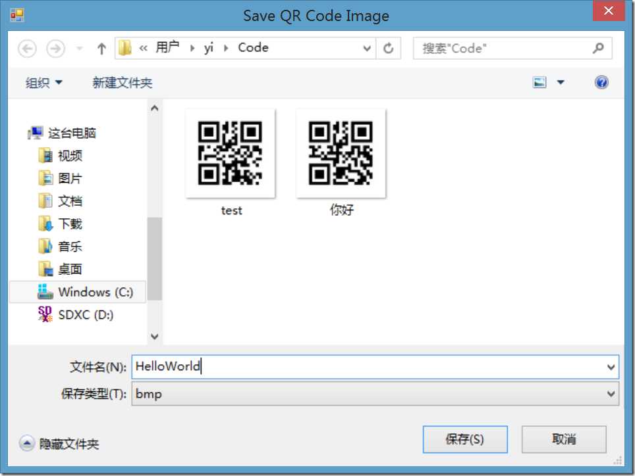Open the 保存类型 bmp combo box
Viewport: 635px width, 476px height.
click(375, 394)
